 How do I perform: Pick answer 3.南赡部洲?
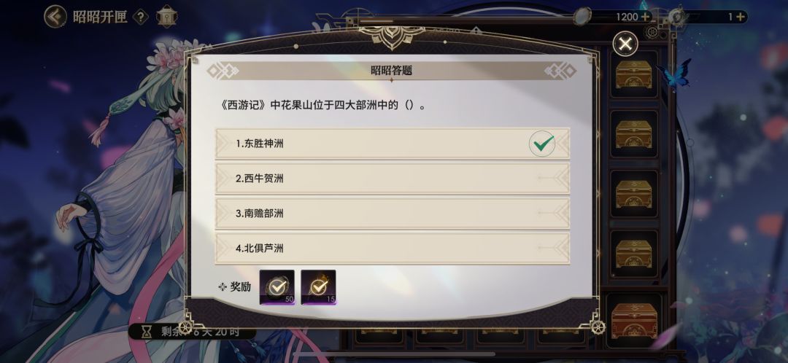point(393,214)
